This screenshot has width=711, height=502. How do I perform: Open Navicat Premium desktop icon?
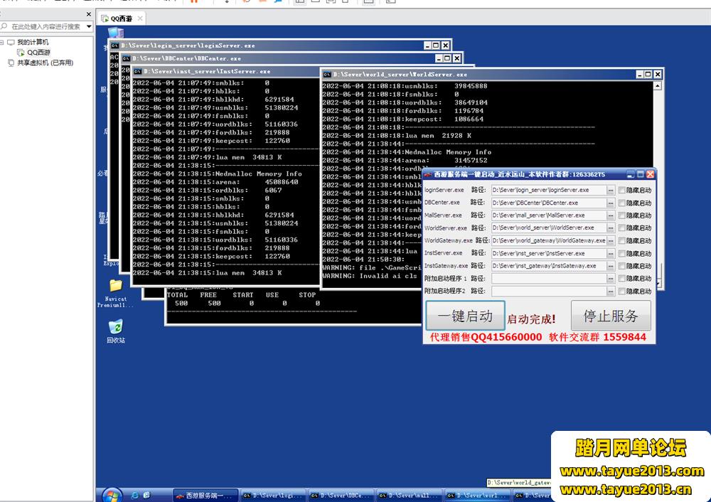[x=115, y=286]
